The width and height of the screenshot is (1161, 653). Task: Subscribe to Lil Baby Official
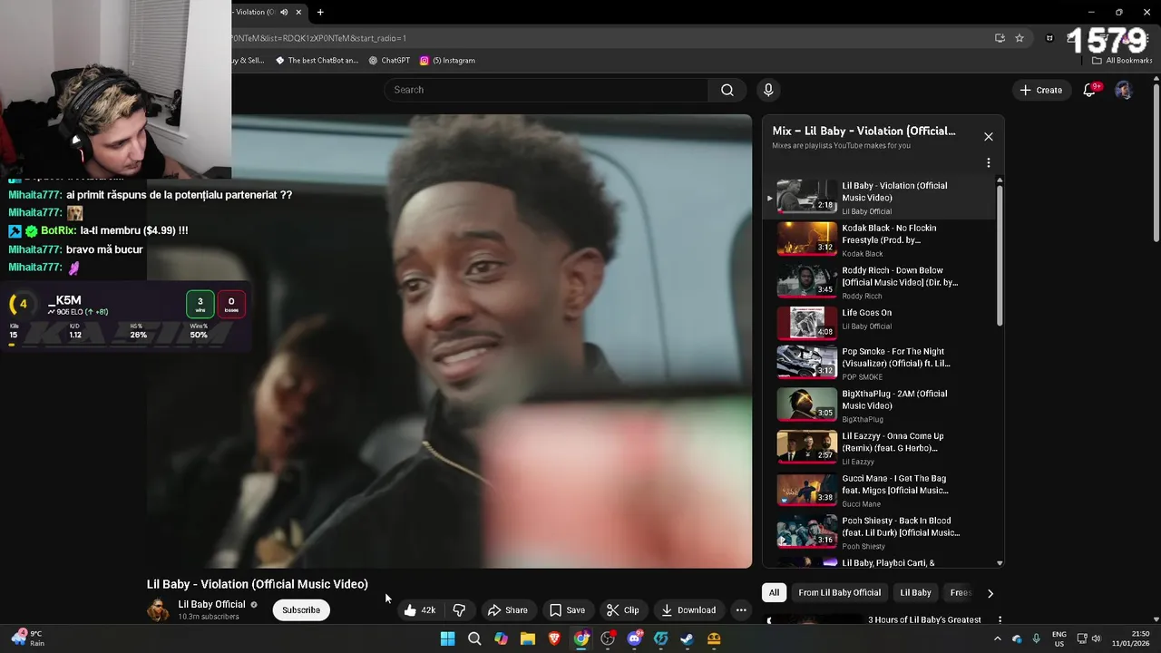pyautogui.click(x=301, y=610)
